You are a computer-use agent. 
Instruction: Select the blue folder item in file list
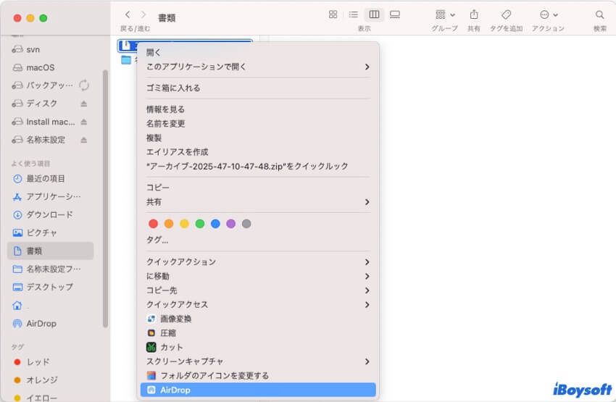pos(126,60)
